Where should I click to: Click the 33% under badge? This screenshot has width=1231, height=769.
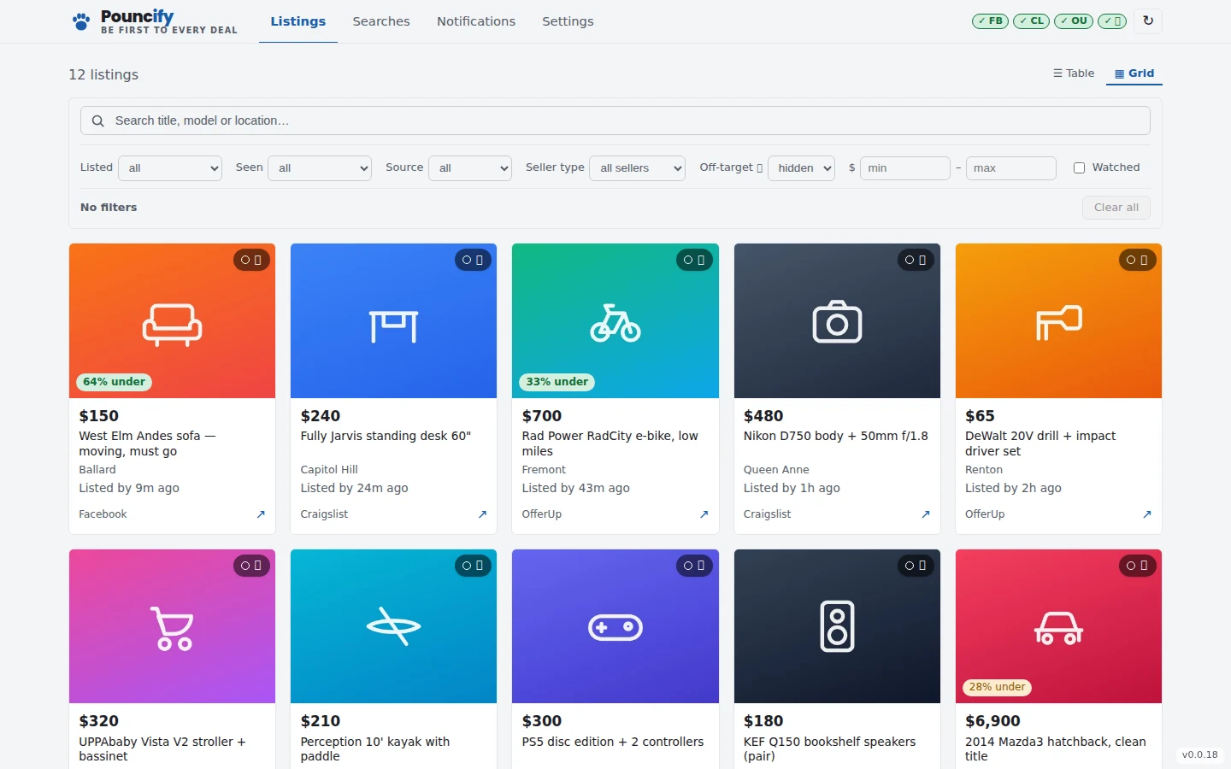tap(557, 382)
